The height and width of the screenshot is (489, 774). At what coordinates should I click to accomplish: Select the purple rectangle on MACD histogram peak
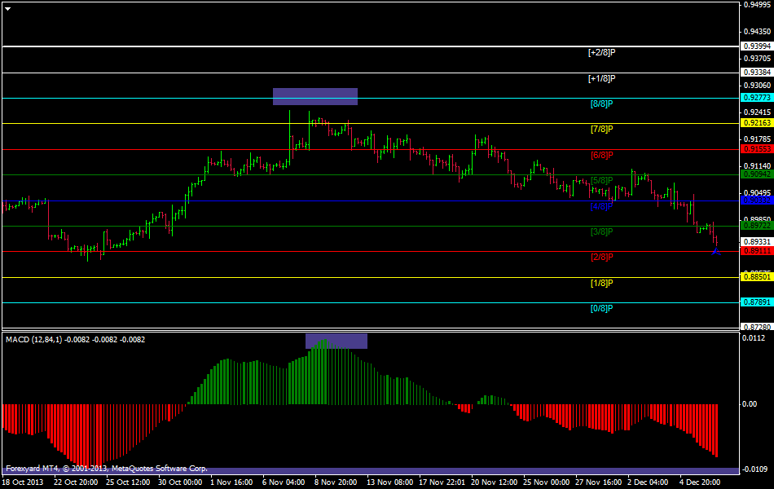[336, 341]
